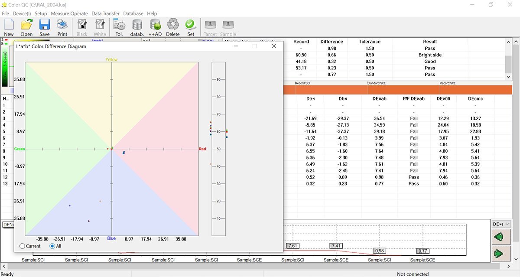Open the Setup menu

[41, 13]
